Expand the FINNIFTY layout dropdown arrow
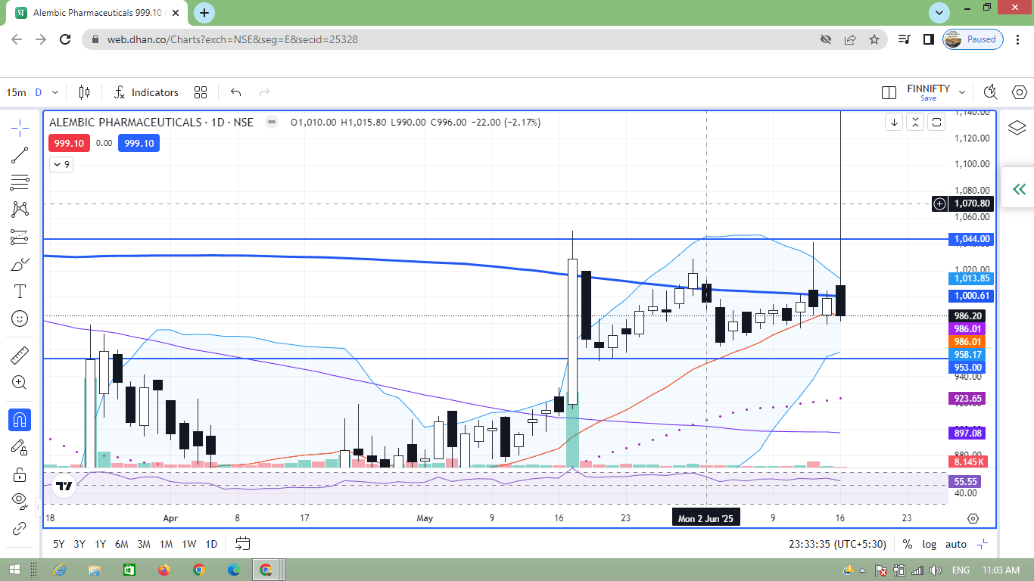The height and width of the screenshot is (581, 1034). click(x=962, y=92)
